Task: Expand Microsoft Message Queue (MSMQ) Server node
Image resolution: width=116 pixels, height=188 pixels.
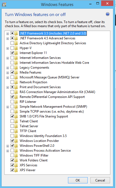Action: [x=8, y=78]
